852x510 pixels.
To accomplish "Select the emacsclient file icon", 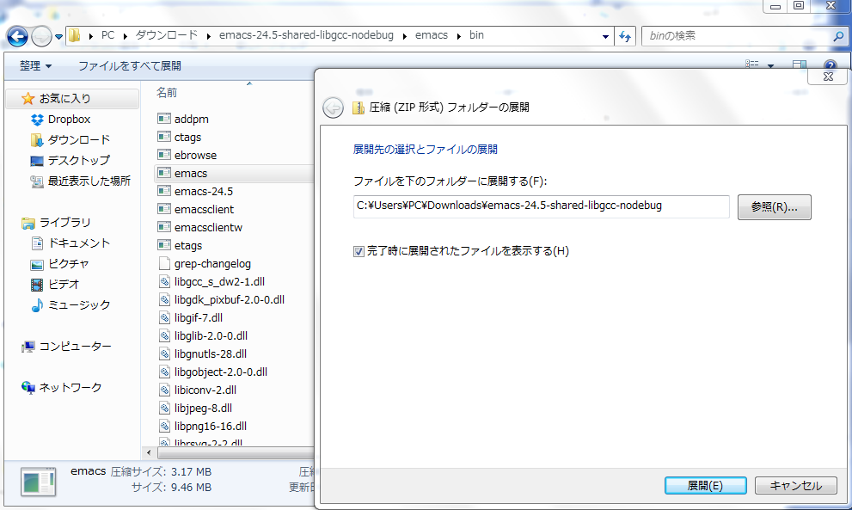I will click(x=164, y=209).
